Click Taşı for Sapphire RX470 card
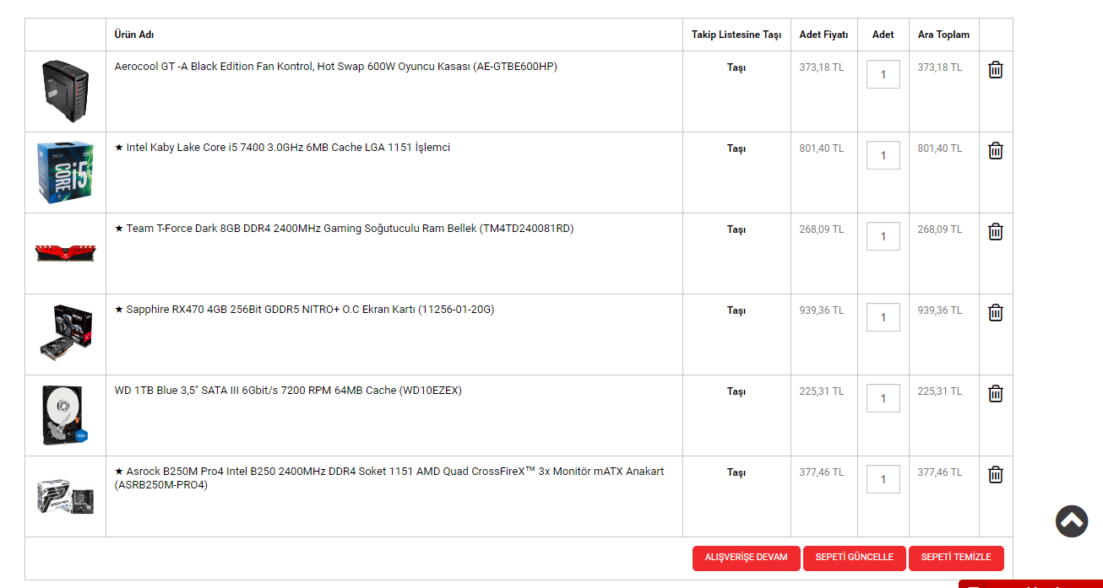1103x588 pixels. tap(736, 310)
